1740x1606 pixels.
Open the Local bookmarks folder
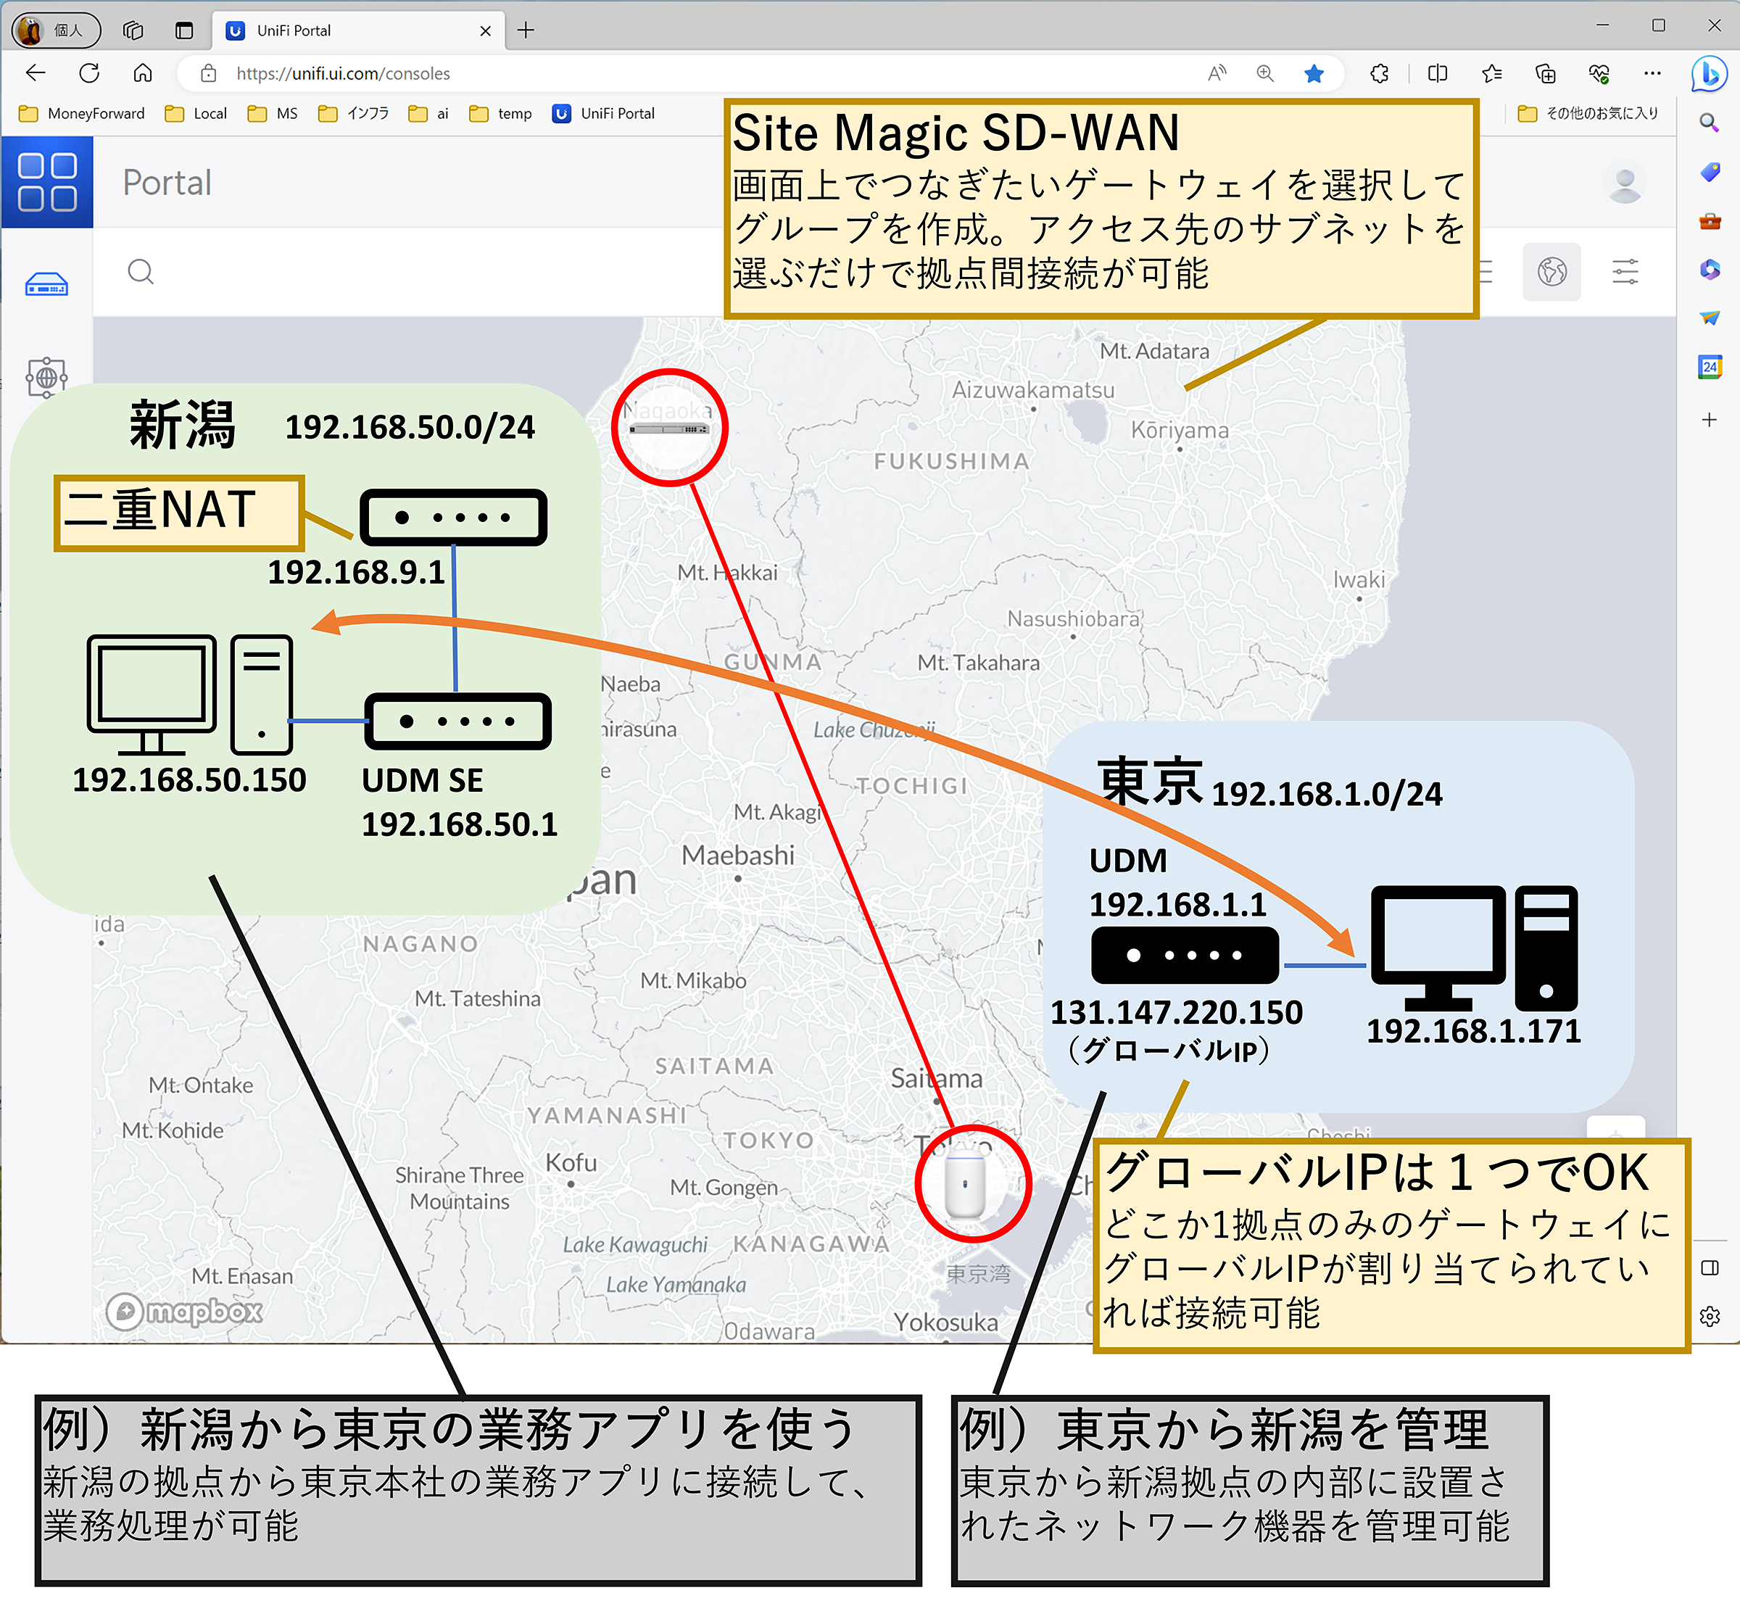click(x=196, y=114)
